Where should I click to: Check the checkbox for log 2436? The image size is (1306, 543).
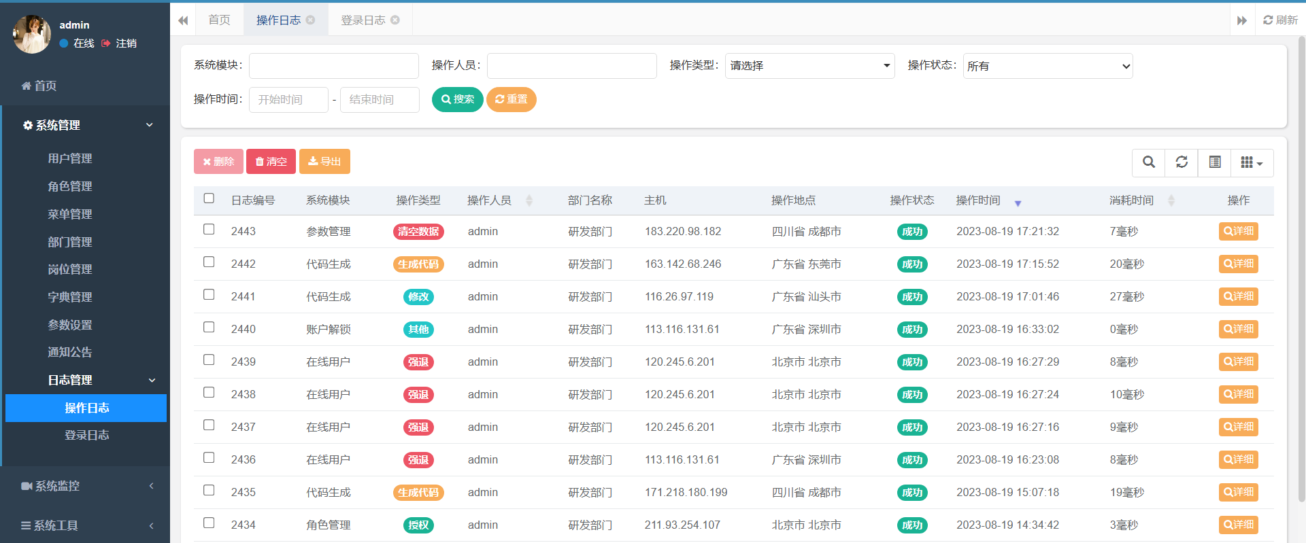pos(209,458)
